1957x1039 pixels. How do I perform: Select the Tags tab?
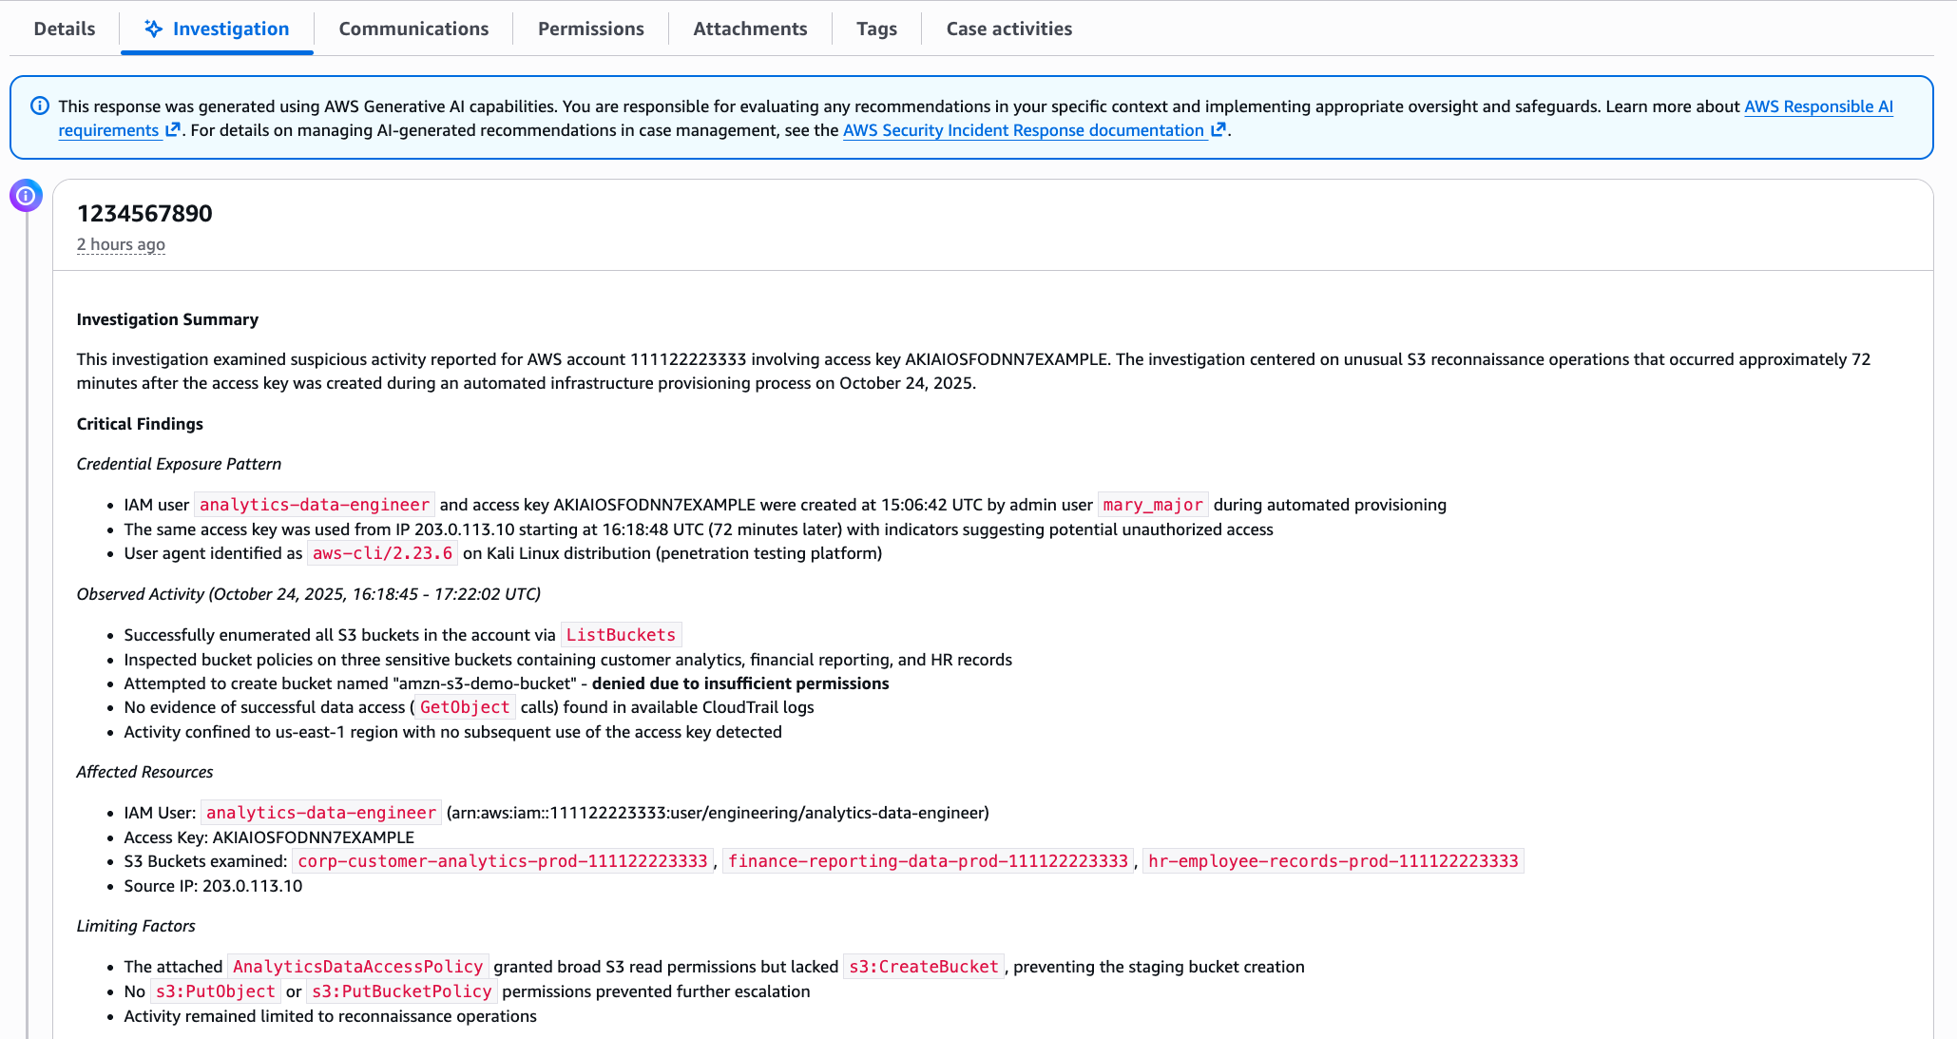click(876, 29)
